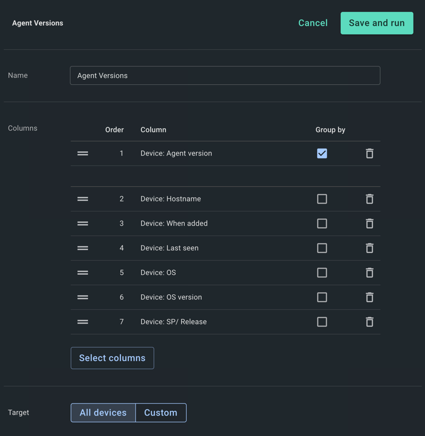Focus the Name input field

pos(225,75)
